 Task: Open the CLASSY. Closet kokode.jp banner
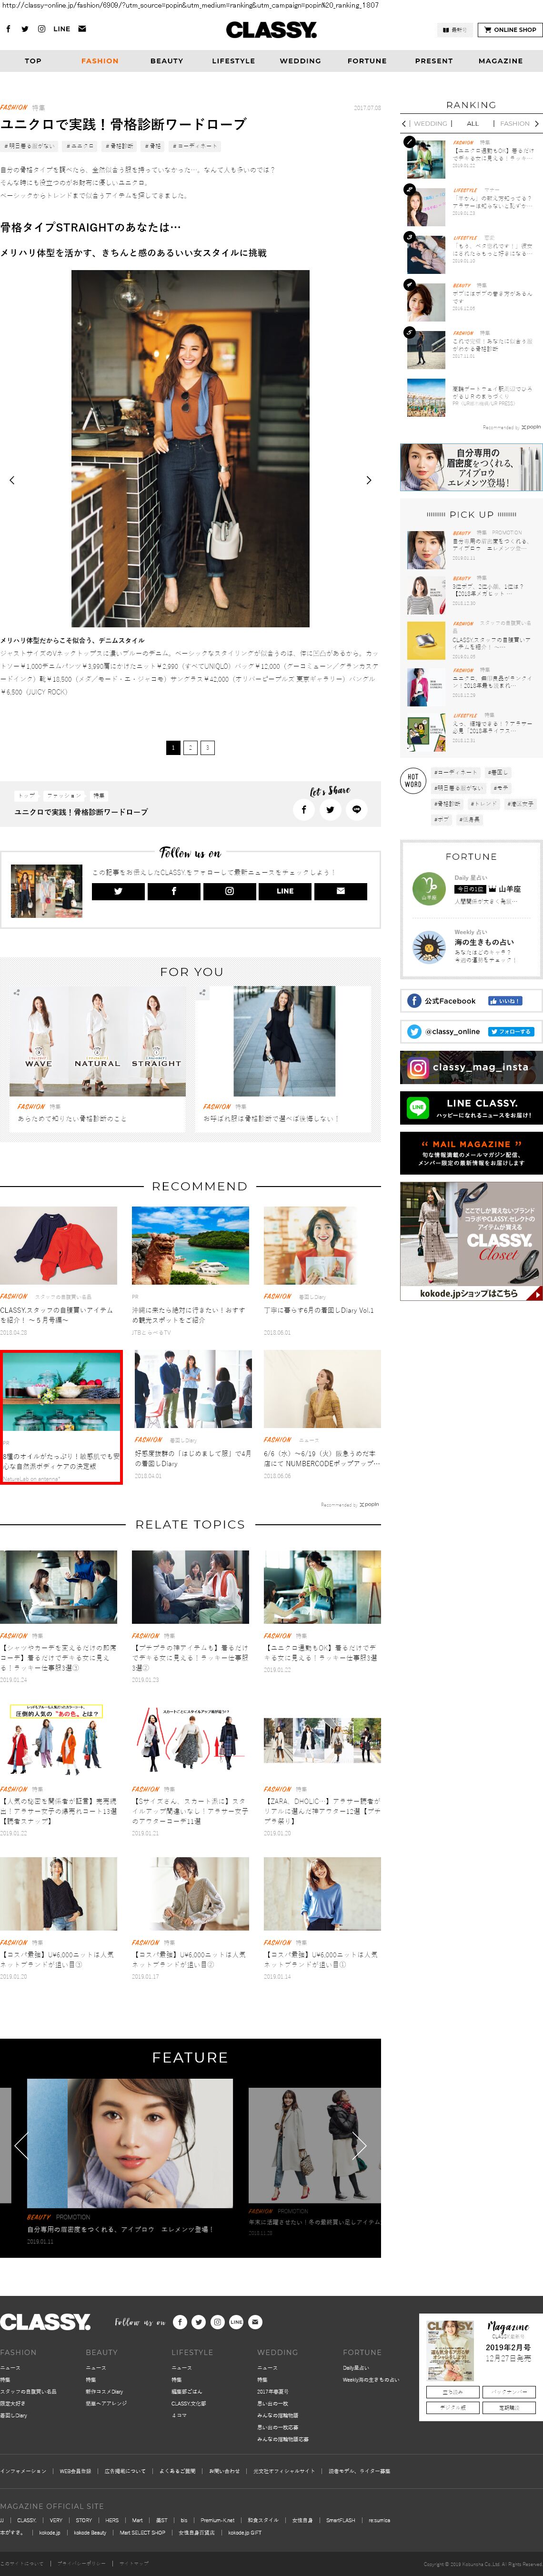click(471, 1241)
